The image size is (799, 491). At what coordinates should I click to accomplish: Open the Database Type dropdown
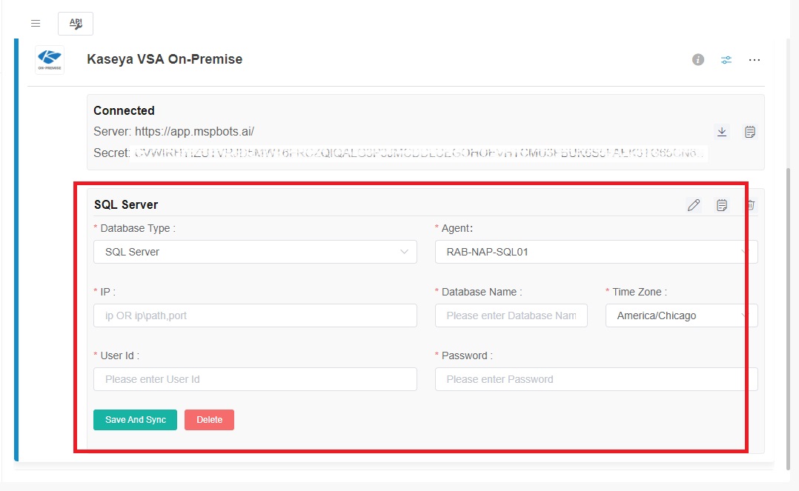click(x=255, y=252)
